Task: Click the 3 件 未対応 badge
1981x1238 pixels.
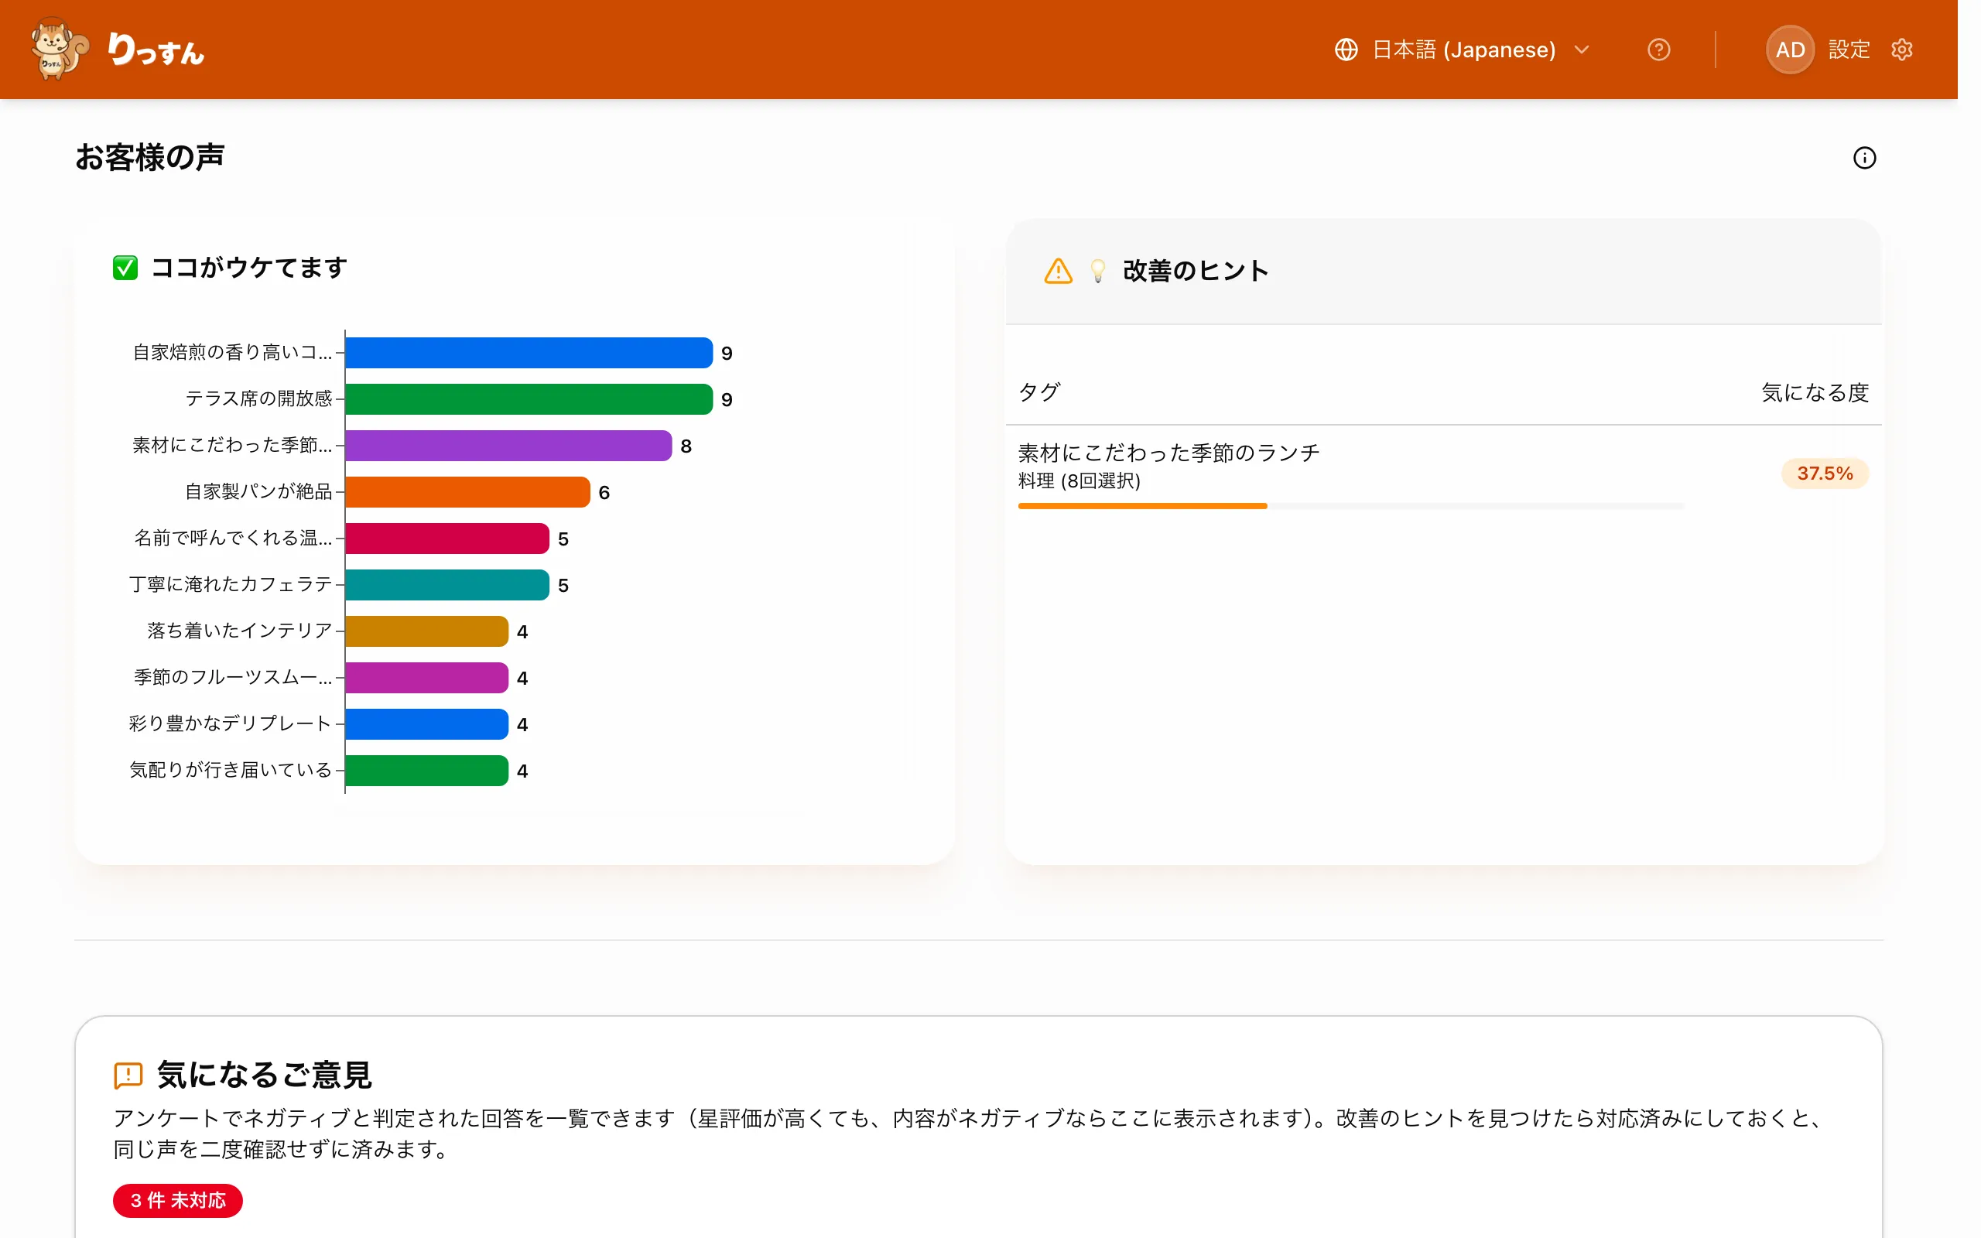Action: click(178, 1200)
